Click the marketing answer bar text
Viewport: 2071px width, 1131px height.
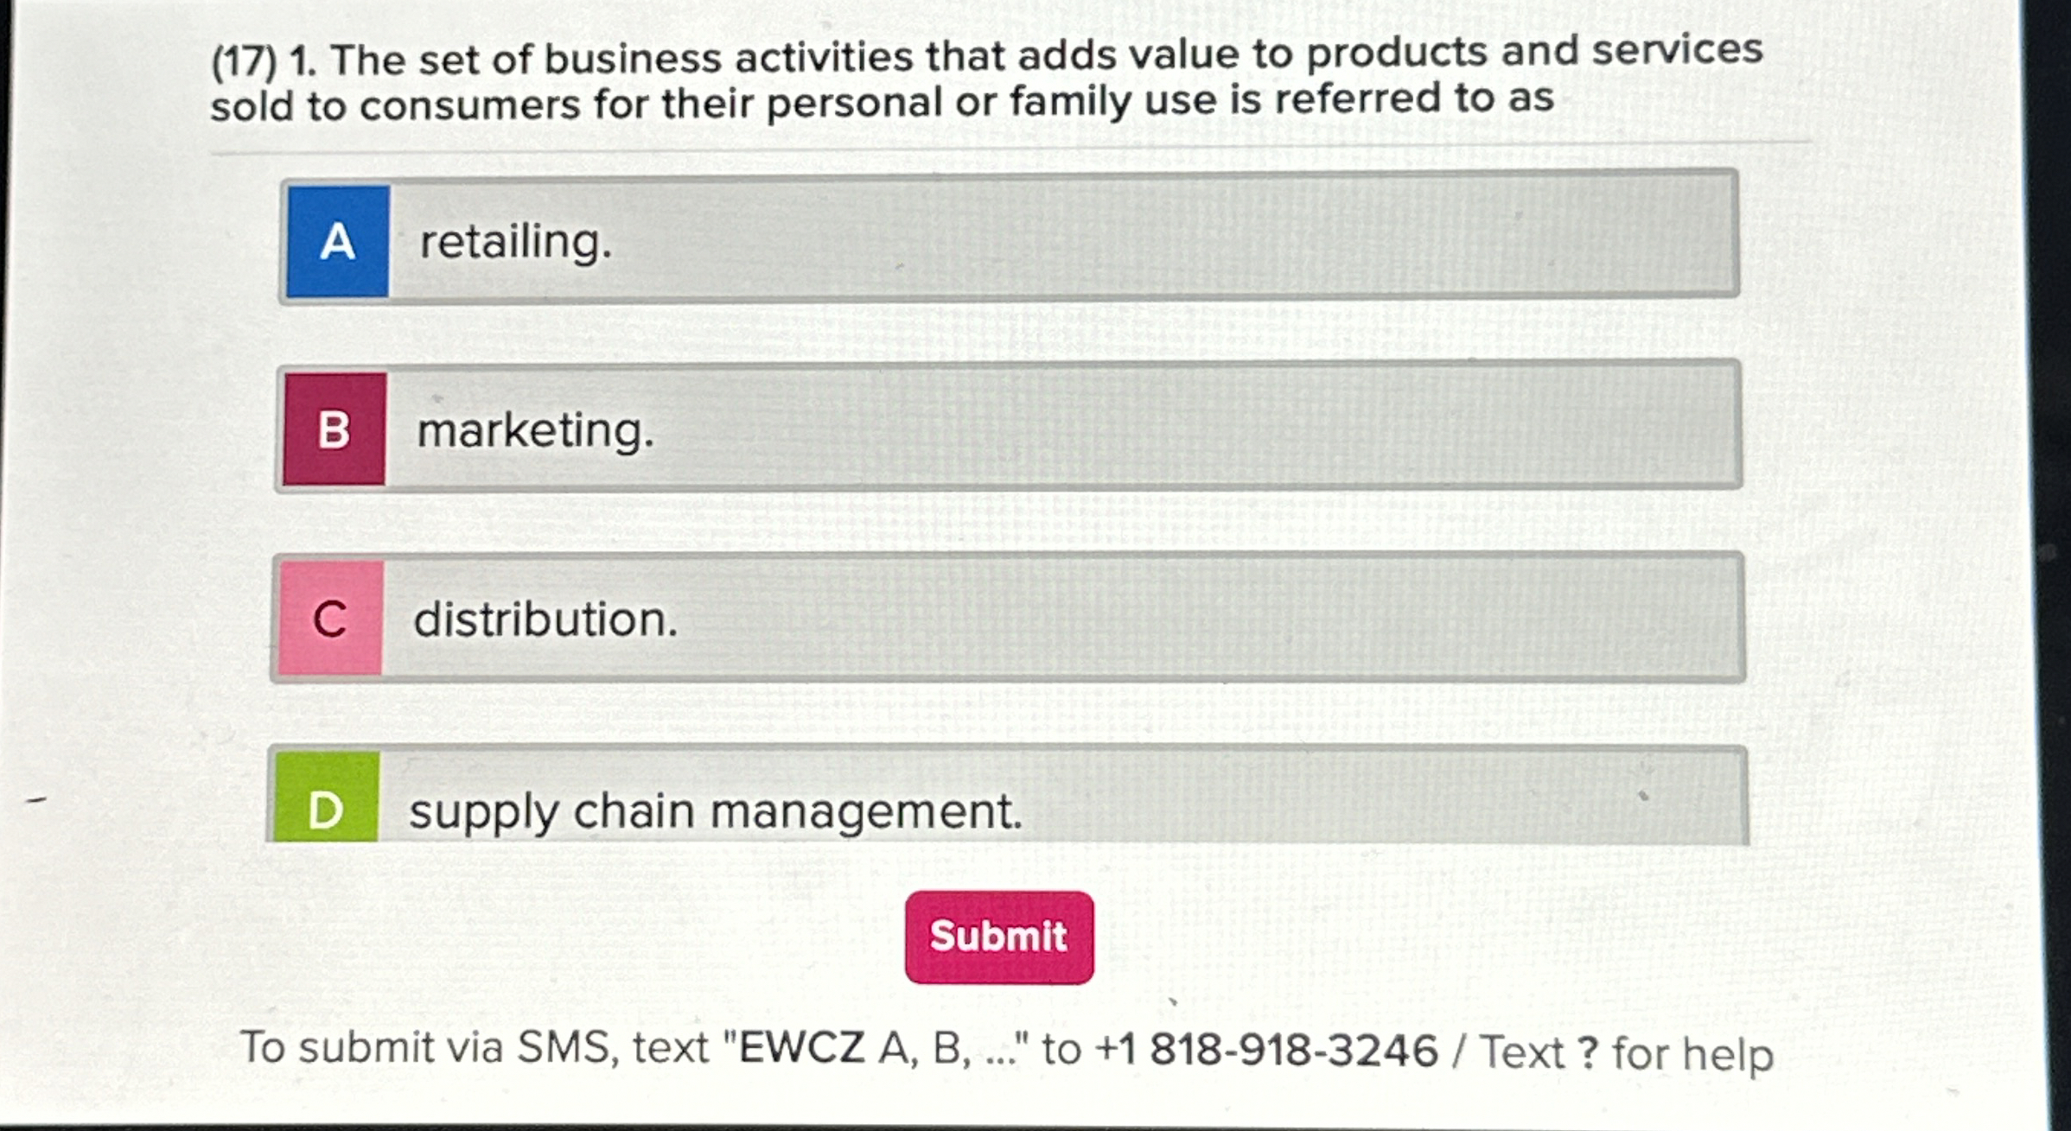click(534, 432)
